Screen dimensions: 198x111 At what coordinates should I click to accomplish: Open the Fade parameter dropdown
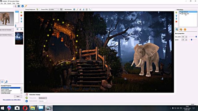(x=43, y=101)
